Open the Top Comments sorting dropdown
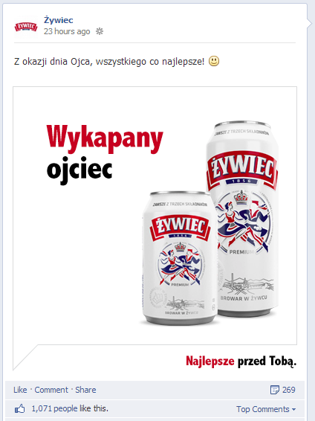Viewport: 315px width, 421px height. click(x=266, y=409)
